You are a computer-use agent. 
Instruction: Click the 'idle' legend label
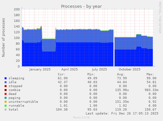[x=12, y=82]
